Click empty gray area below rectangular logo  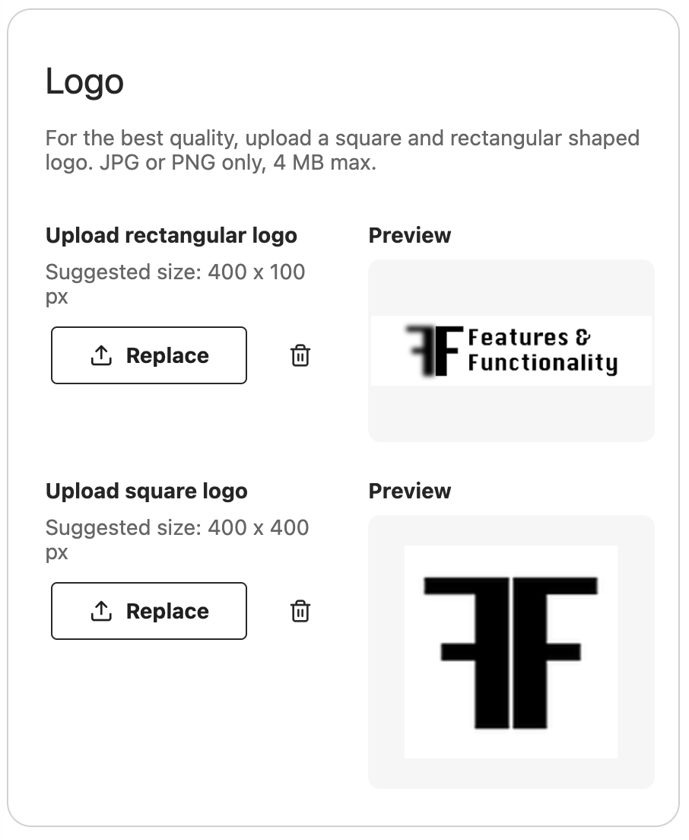pos(511,413)
